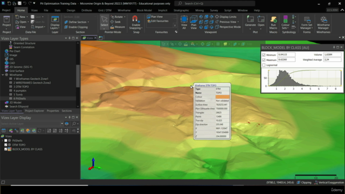Open the New dropdown arrow
Screen dimensions: 345x194
pos(27,17)
